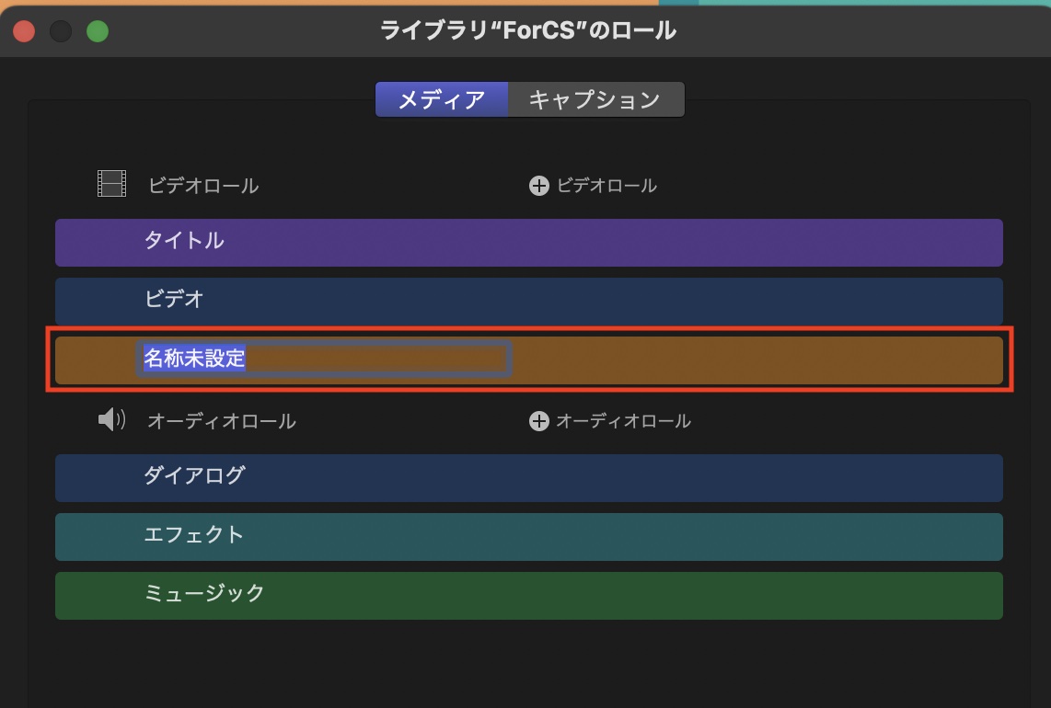Select the ダイアログ audio role
This screenshot has width=1051, height=708.
(x=528, y=477)
